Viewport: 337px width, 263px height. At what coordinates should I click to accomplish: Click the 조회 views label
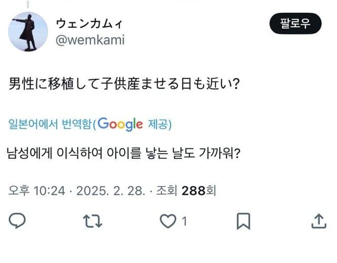point(167,190)
